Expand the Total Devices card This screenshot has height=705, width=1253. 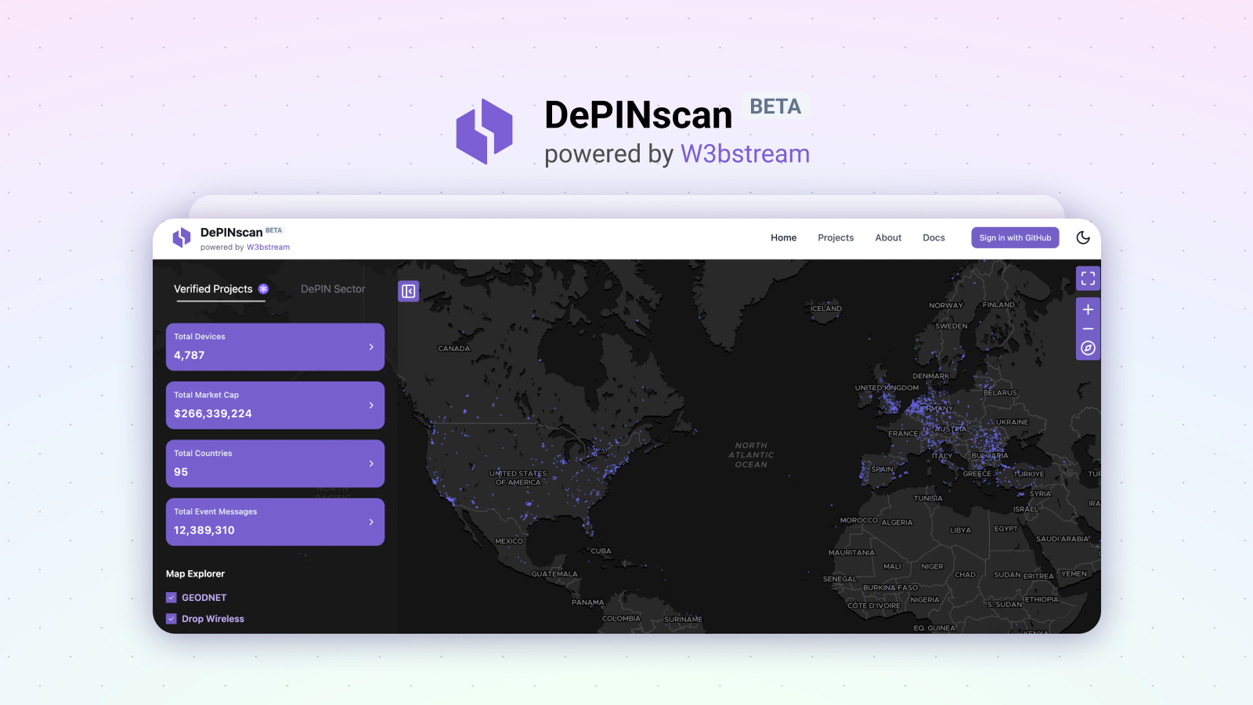274,347
